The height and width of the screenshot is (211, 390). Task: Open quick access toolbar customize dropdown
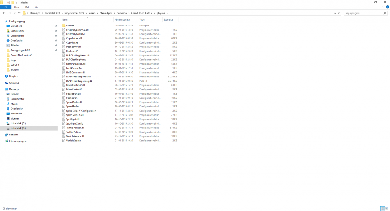coord(17,2)
